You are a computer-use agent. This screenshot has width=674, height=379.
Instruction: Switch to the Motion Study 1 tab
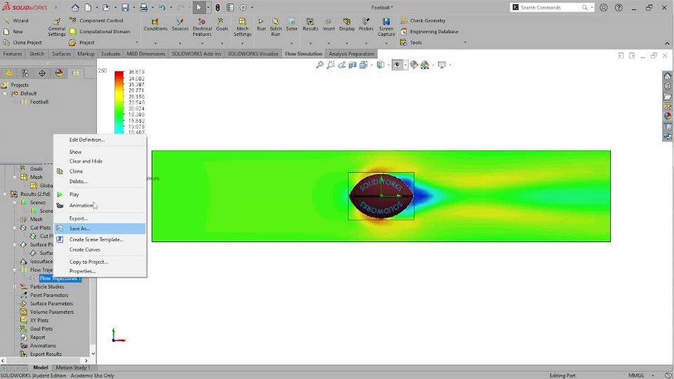pyautogui.click(x=72, y=367)
